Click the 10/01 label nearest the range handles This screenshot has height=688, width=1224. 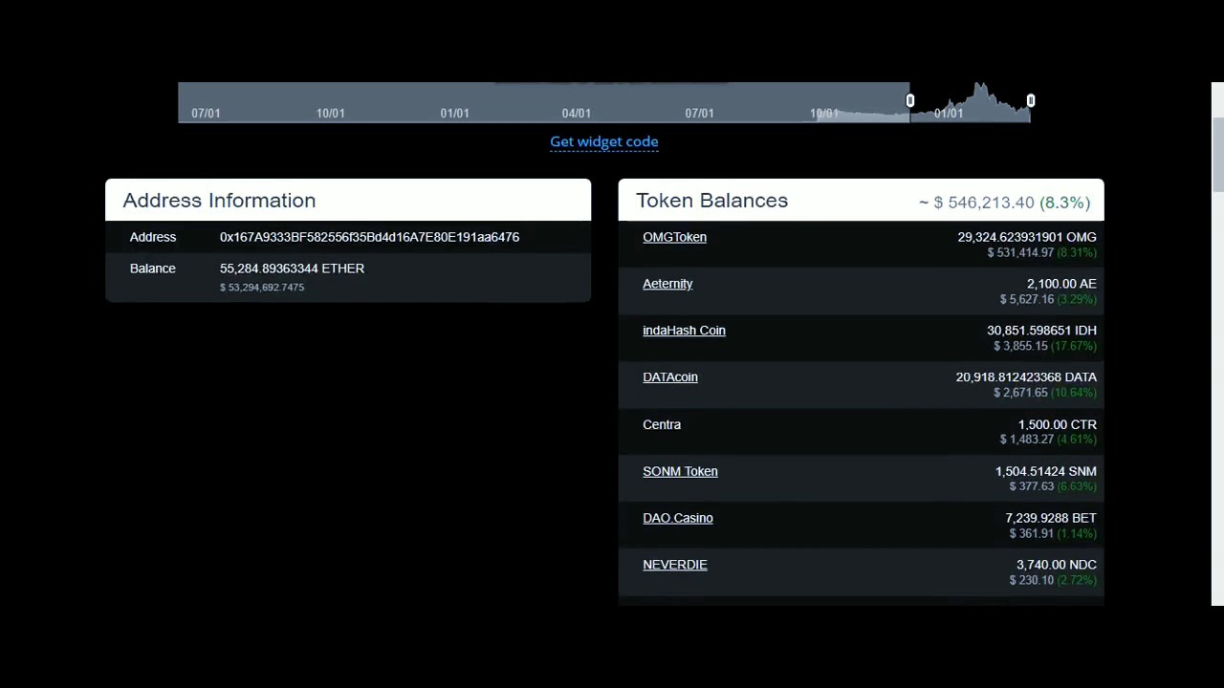coord(824,113)
